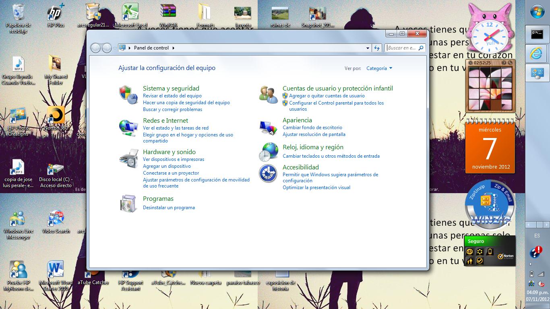Viewport: 550px width, 309px height.
Task: Expand hidden icons in the system tray
Action: tap(530, 264)
